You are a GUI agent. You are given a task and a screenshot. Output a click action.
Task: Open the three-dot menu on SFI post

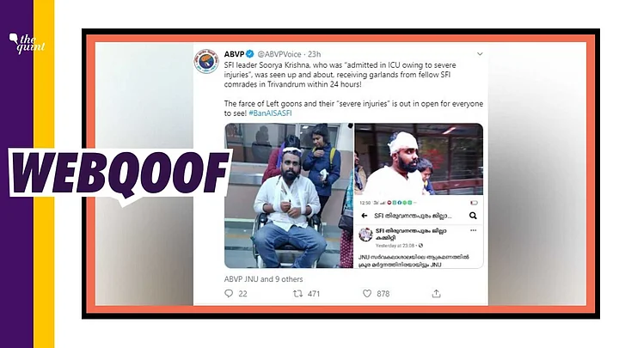[474, 230]
